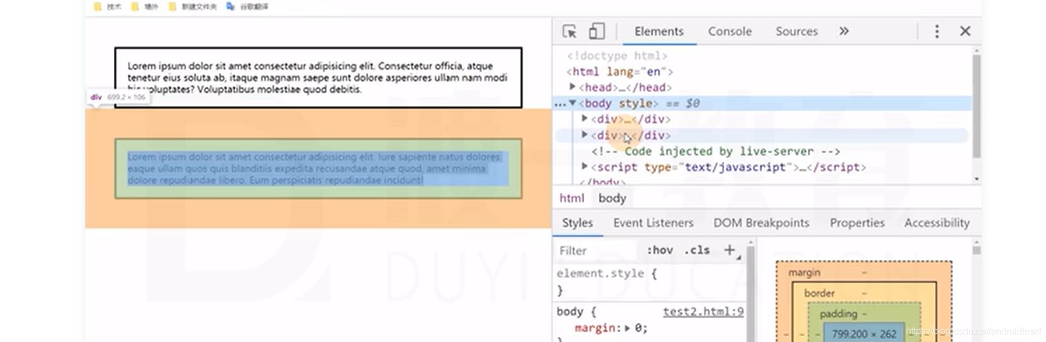Click the element.style rule block
Viewport: 1046px width, 342px height.
(x=648, y=281)
